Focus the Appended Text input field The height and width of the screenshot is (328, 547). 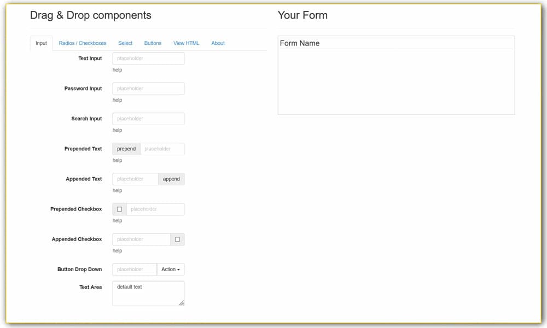(136, 179)
